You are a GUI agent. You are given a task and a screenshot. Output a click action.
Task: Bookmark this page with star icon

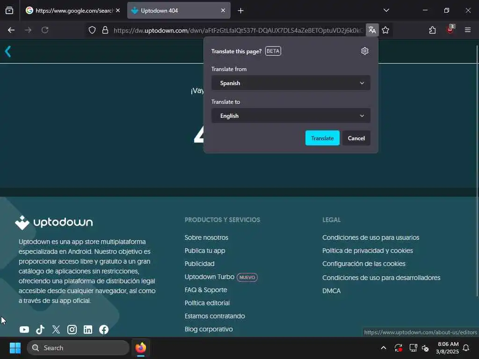tap(385, 30)
